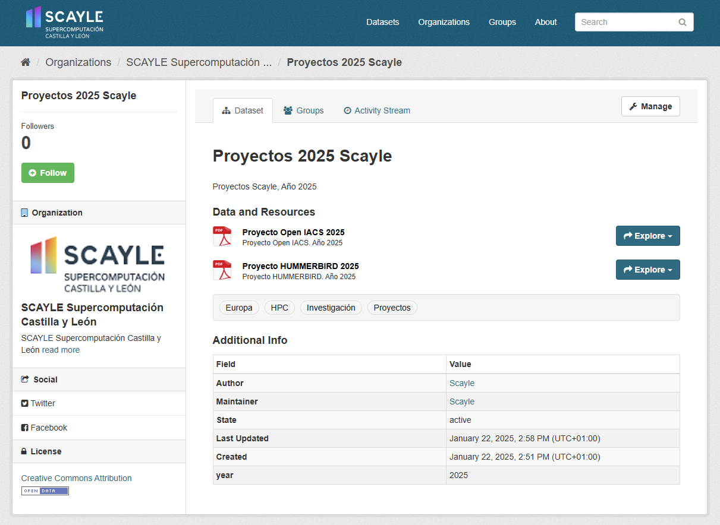Click the Open Data license badge
The height and width of the screenshot is (525, 720).
(x=45, y=491)
